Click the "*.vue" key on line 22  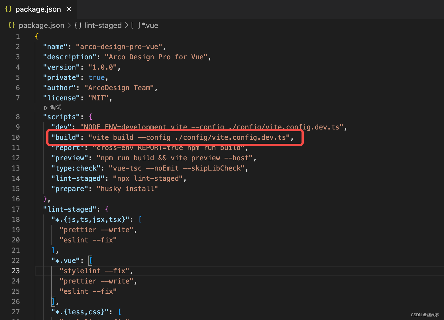point(66,261)
